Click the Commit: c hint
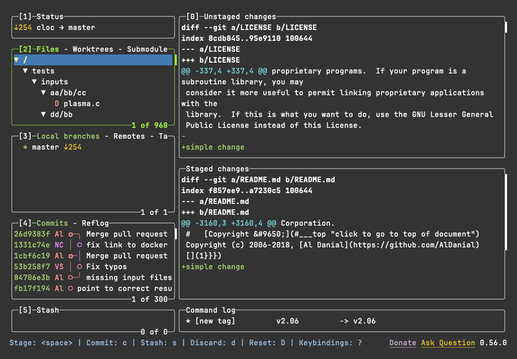The height and width of the screenshot is (359, 517). [107, 343]
